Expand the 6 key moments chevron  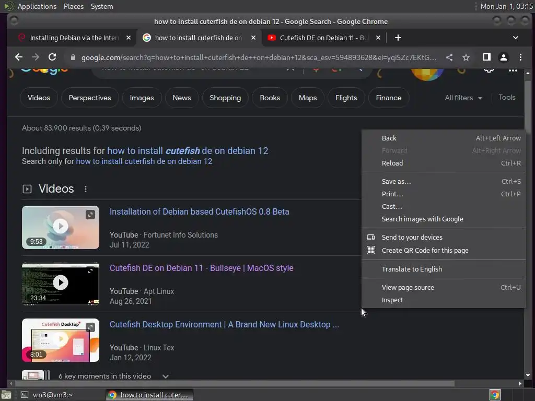tap(166, 376)
